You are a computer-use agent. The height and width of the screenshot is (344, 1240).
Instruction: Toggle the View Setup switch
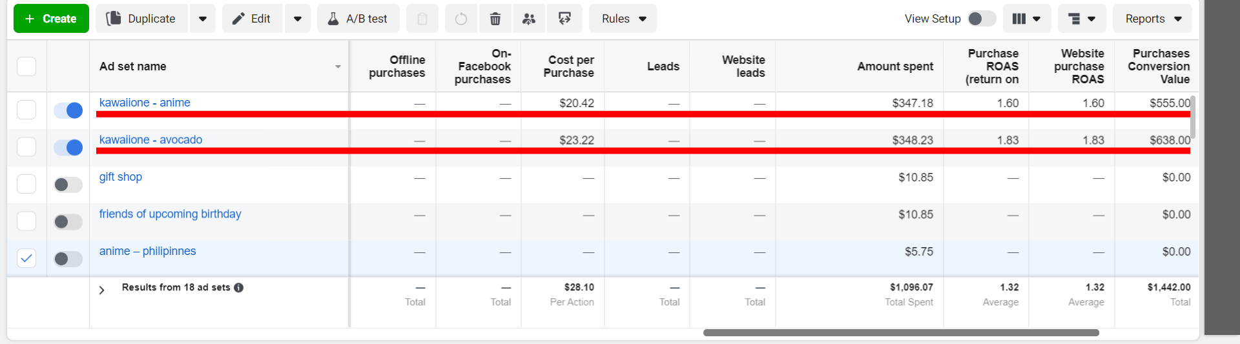point(981,19)
